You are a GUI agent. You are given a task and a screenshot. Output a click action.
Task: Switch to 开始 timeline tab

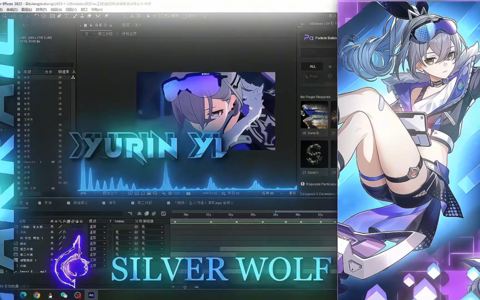tap(48, 203)
